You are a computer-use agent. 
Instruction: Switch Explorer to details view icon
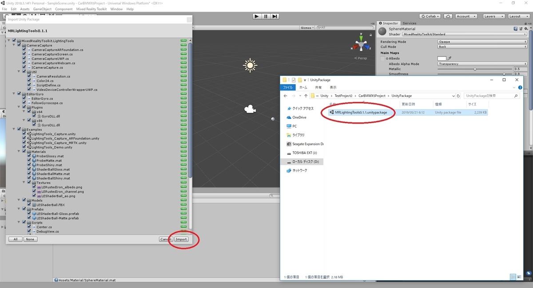coord(513,277)
